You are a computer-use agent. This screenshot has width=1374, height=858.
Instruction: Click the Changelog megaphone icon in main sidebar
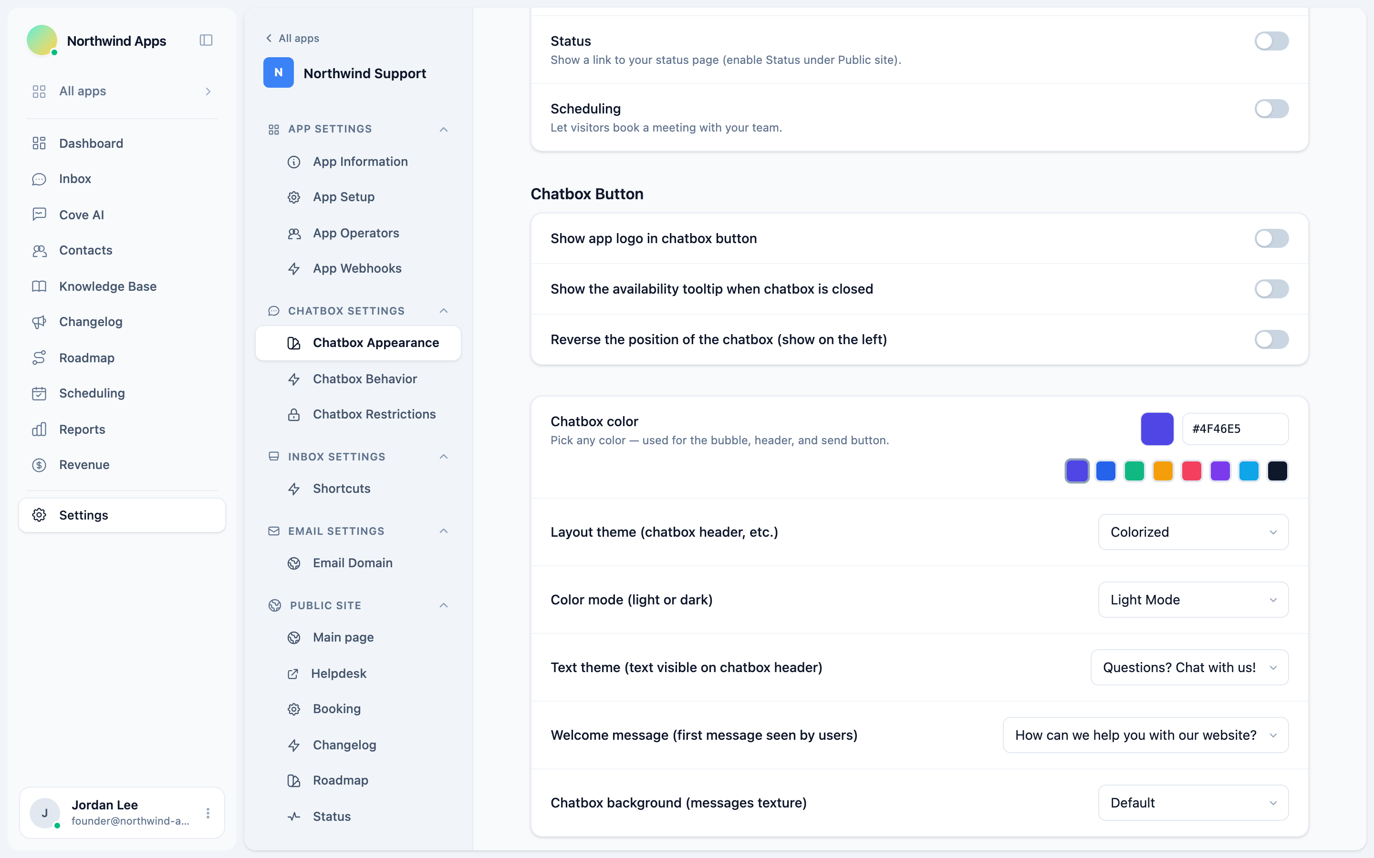pos(39,322)
